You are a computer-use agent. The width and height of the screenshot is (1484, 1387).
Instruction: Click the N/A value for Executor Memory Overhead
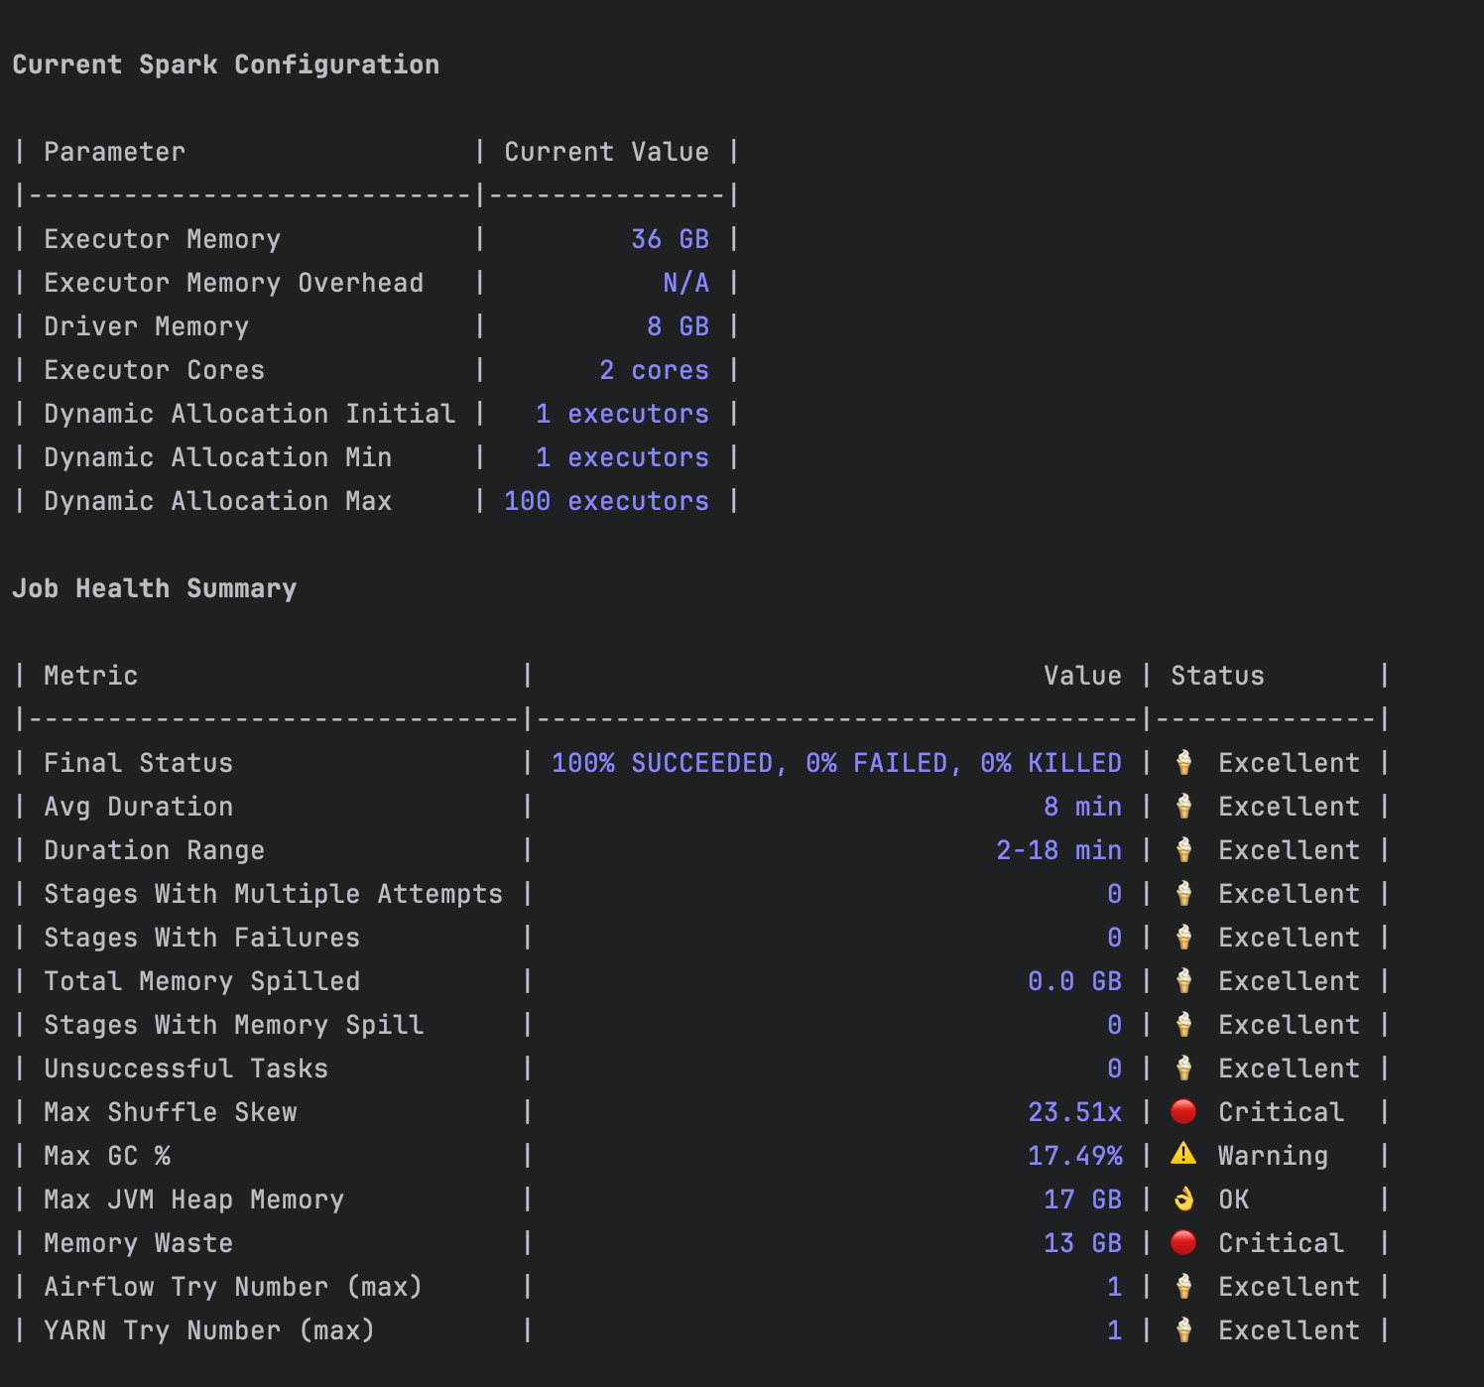685,282
